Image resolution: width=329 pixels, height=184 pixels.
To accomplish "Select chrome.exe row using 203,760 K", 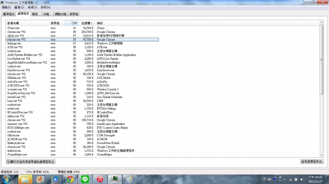I will click(82, 32).
